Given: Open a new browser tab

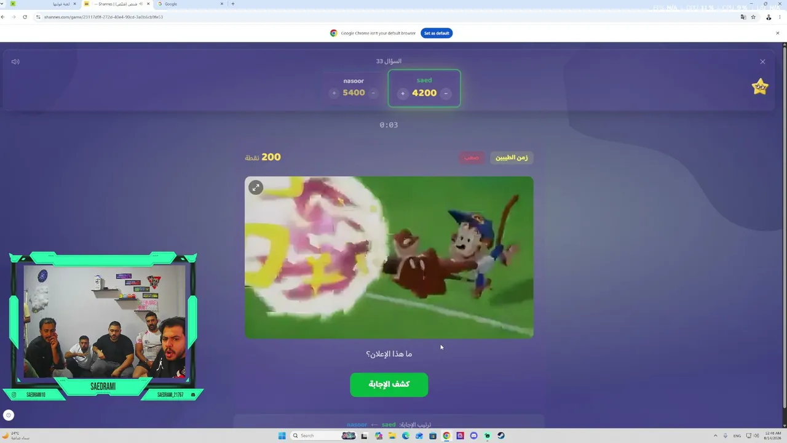Looking at the screenshot, I should (232, 4).
